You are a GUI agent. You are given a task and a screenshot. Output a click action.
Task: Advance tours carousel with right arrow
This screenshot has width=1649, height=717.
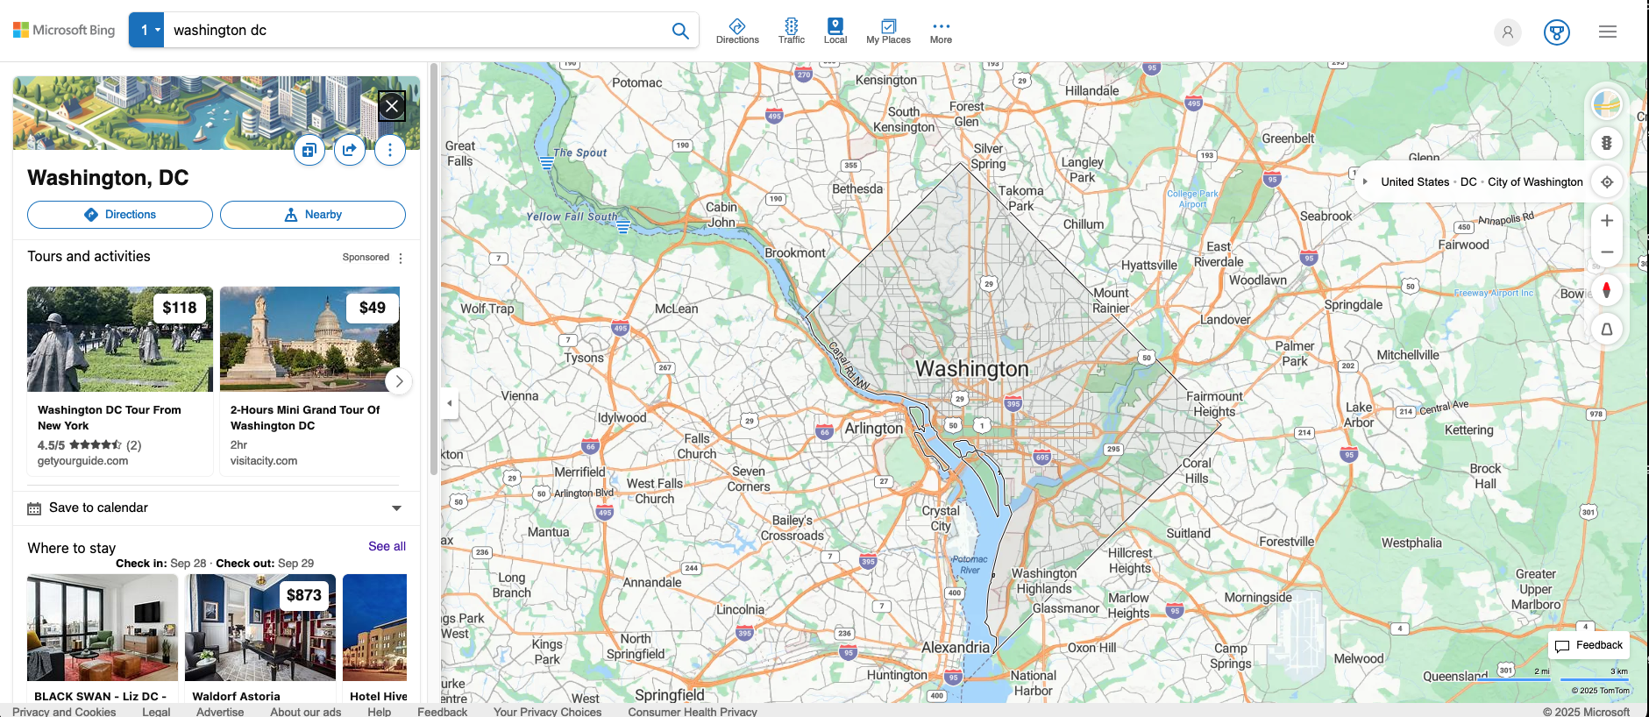(x=399, y=381)
